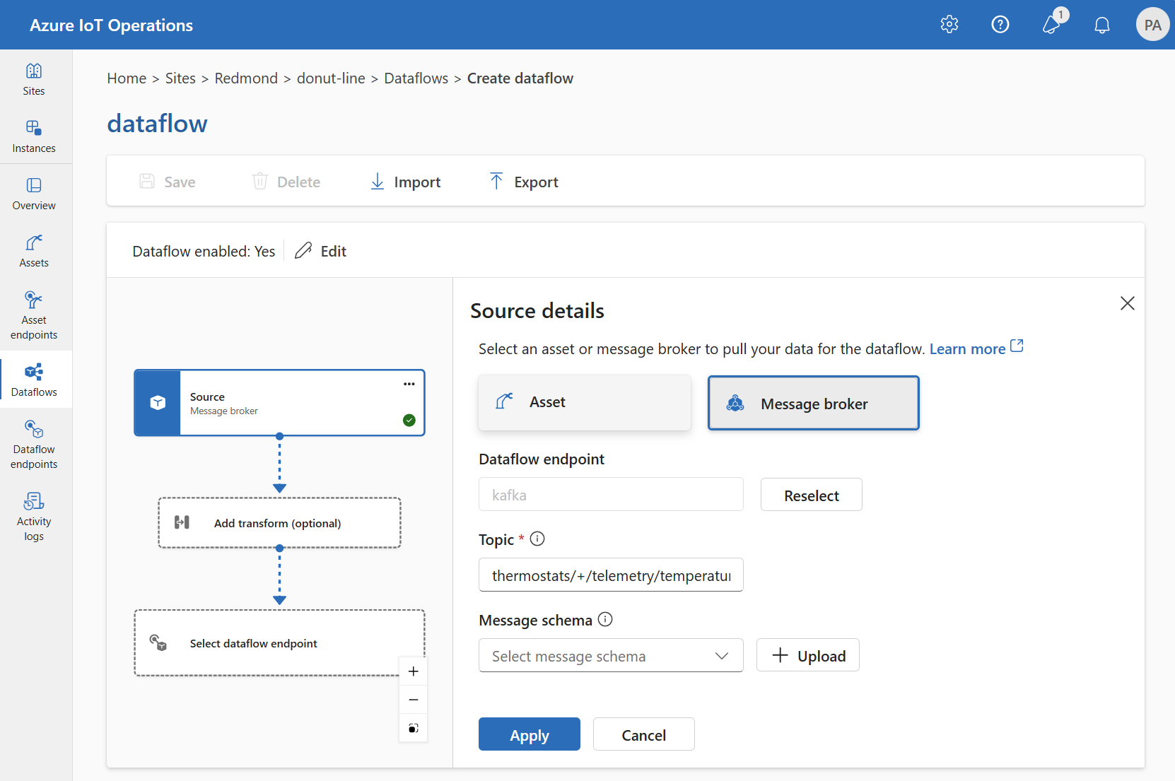The height and width of the screenshot is (781, 1175).
Task: Click the 'Dataflow enabled: Yes' text
Action: tap(204, 252)
